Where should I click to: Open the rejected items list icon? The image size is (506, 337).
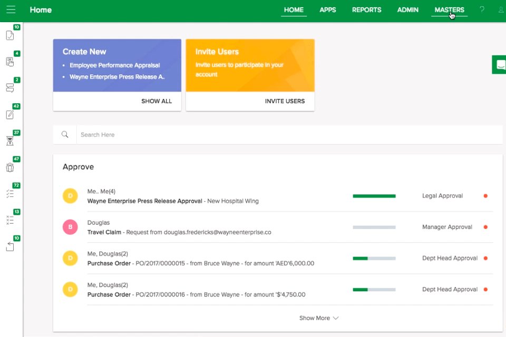pyautogui.click(x=9, y=220)
